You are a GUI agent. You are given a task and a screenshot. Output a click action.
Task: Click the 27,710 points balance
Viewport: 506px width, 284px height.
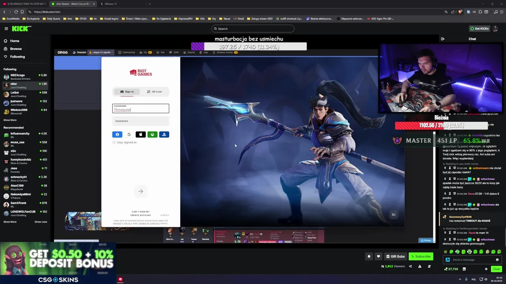pos(451,269)
